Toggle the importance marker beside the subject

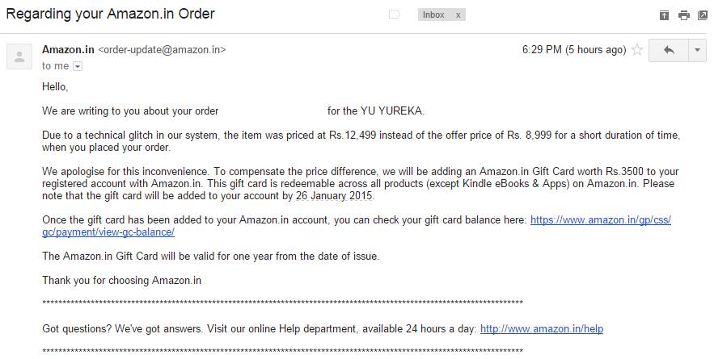click(395, 15)
